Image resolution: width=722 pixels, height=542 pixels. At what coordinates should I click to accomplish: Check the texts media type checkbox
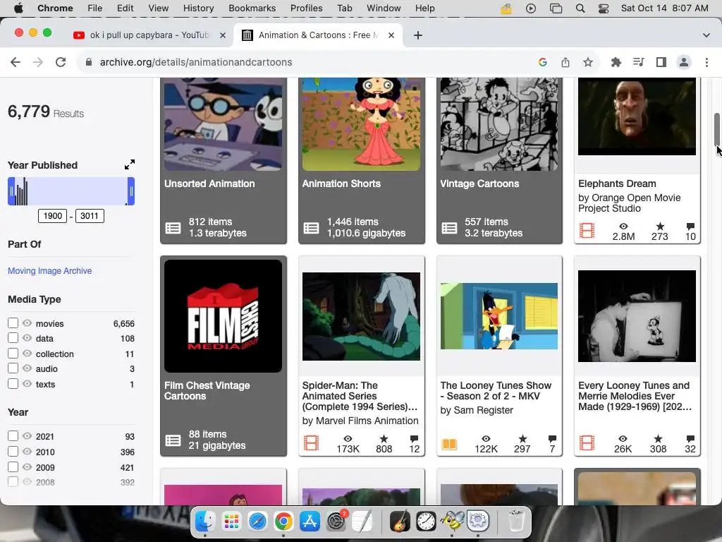pos(13,383)
